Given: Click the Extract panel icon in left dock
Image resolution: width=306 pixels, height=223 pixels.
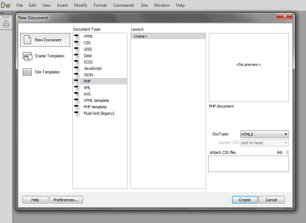Looking at the screenshot, I should point(6,24).
